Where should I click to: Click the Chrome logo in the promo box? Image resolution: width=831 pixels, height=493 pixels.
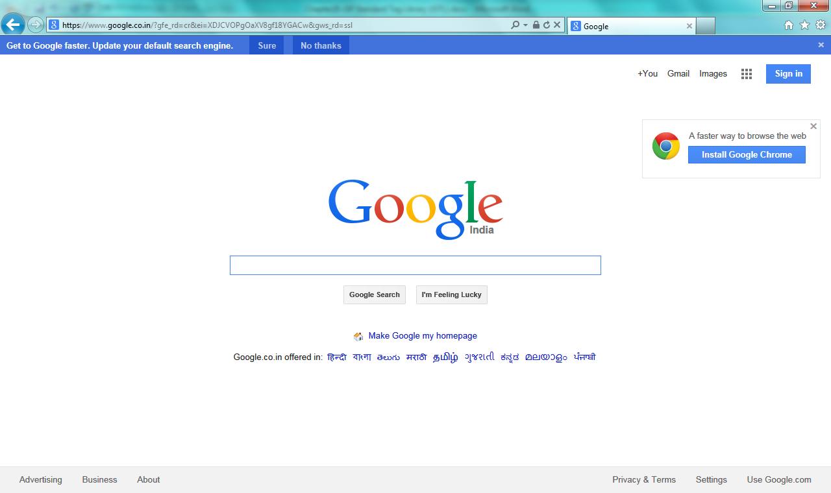click(666, 146)
